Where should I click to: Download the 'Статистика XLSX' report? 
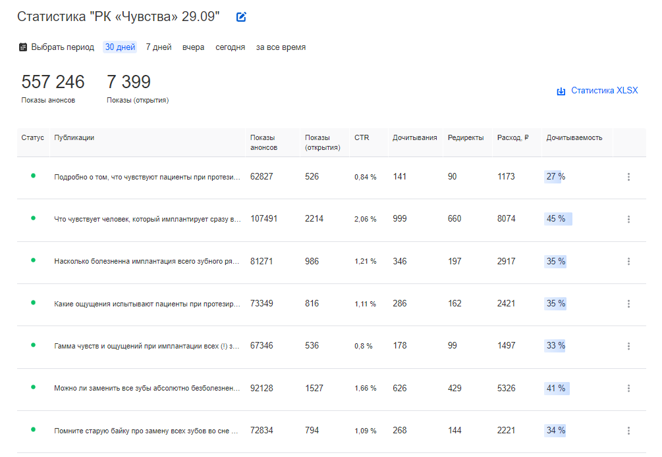604,91
